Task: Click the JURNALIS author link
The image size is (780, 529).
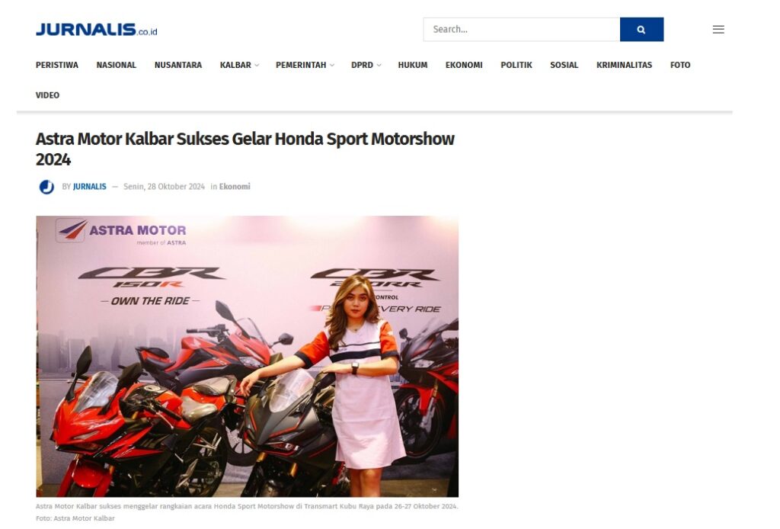Action: coord(90,187)
